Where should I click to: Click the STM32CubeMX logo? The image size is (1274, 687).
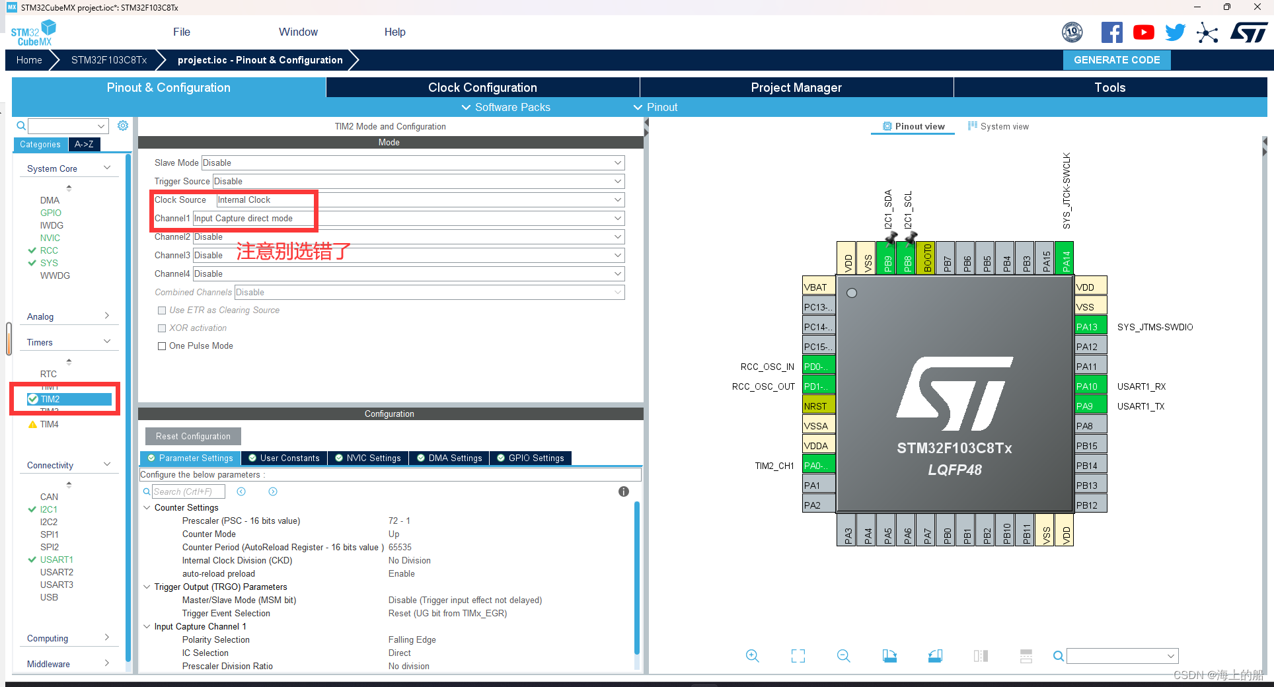[x=33, y=32]
